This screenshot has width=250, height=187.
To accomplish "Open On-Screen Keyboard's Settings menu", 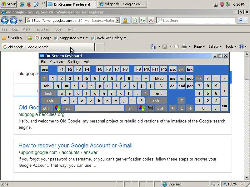I will pos(74,62).
